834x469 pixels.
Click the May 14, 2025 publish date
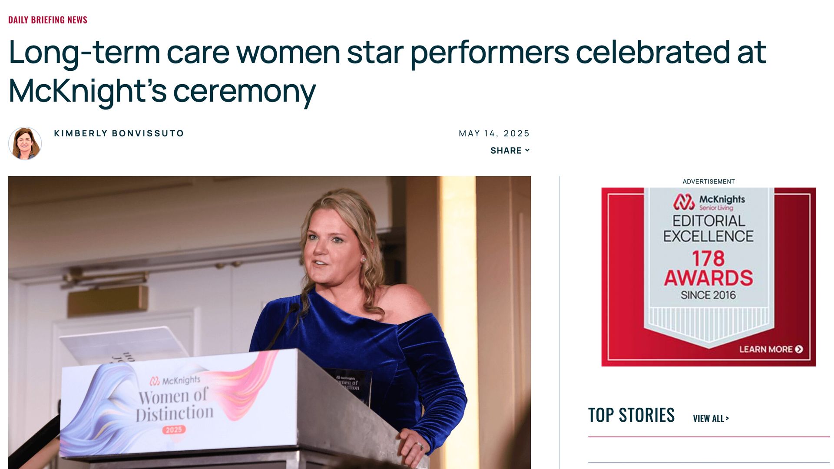[494, 133]
